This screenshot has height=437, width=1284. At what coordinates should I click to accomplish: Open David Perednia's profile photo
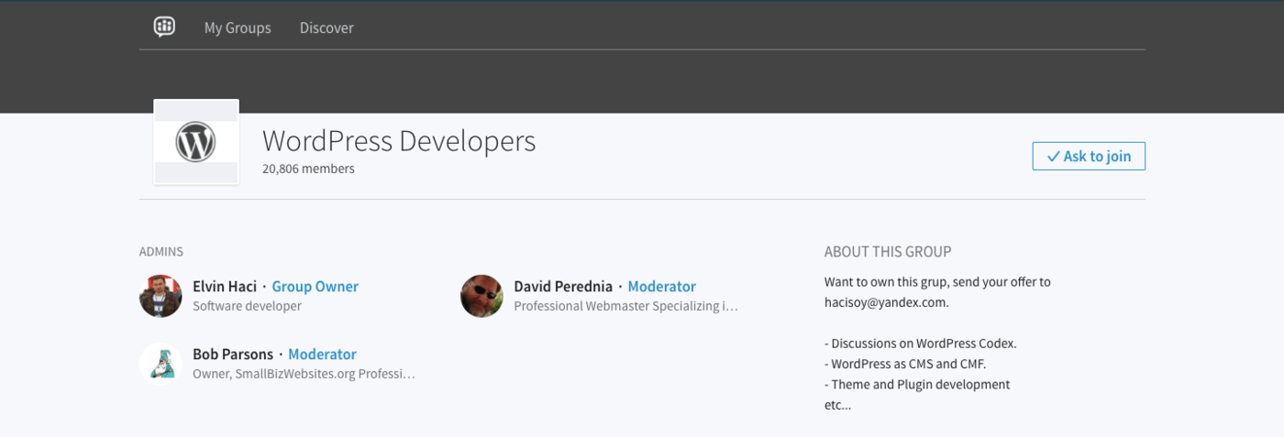[x=481, y=296]
